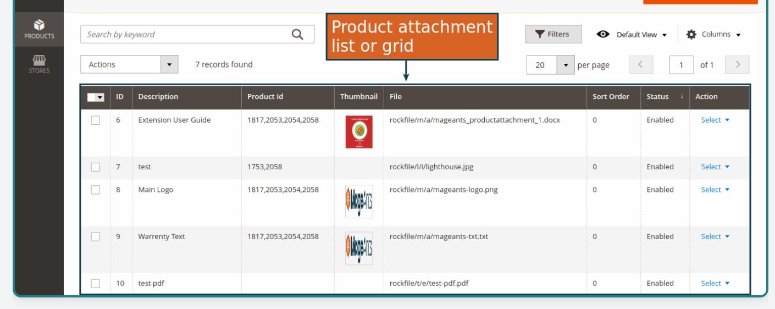
Task: Click the Filters button
Action: click(553, 34)
